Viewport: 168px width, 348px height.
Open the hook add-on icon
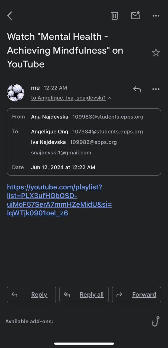(x=156, y=321)
